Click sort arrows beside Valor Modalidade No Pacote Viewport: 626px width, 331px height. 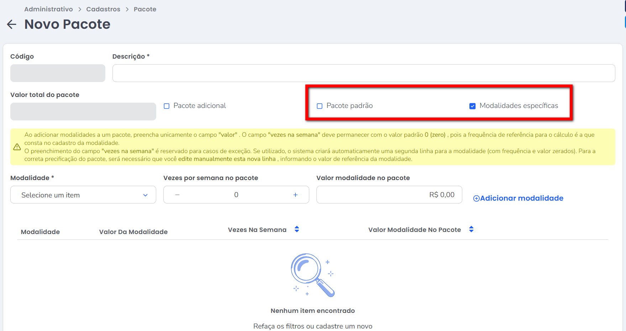coord(471,229)
